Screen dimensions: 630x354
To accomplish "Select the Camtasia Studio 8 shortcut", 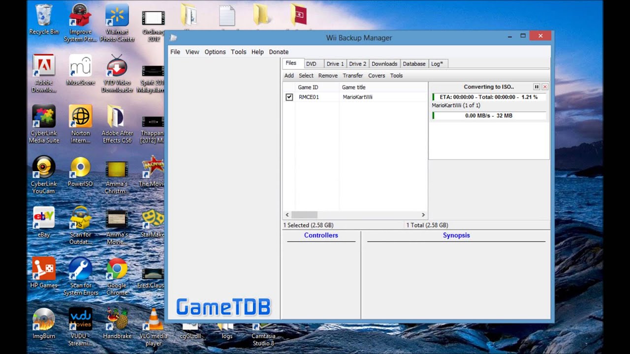I will pos(263,335).
